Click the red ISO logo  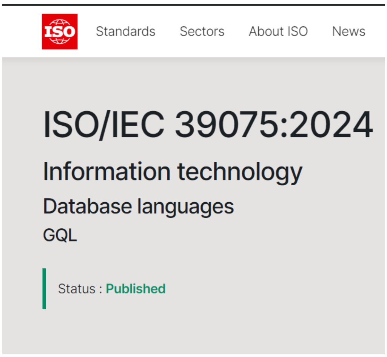click(60, 32)
